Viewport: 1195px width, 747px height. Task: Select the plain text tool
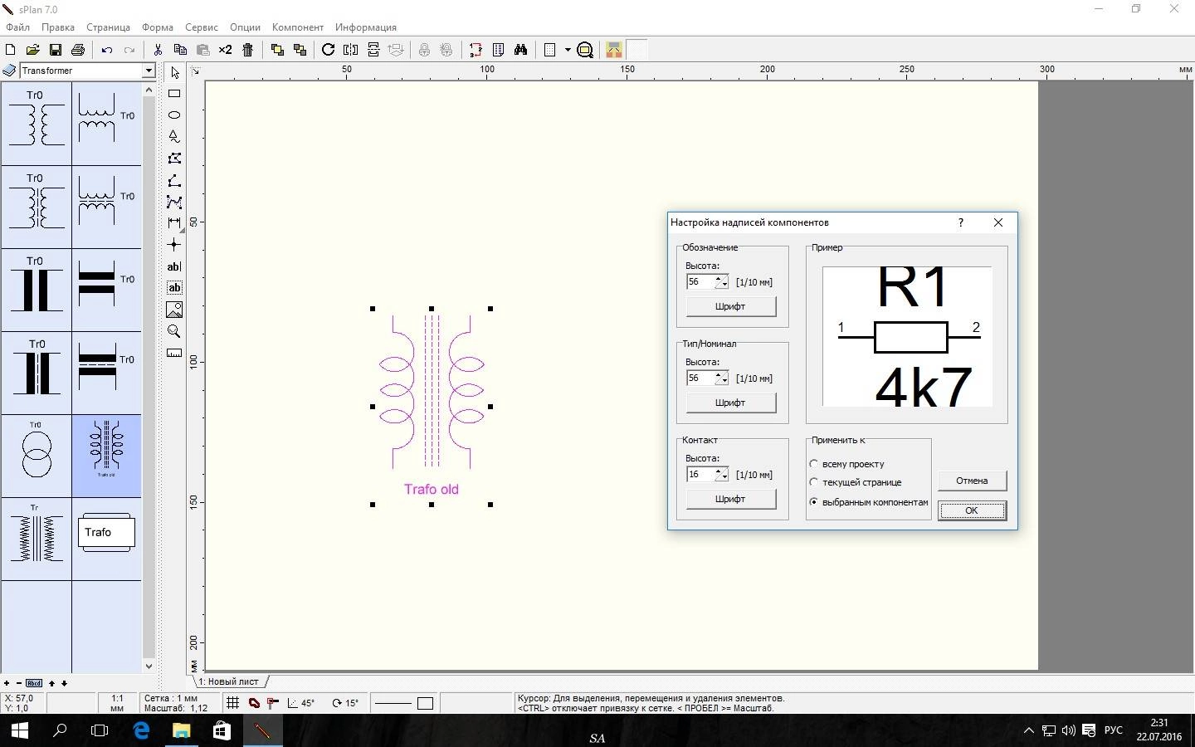click(x=174, y=266)
